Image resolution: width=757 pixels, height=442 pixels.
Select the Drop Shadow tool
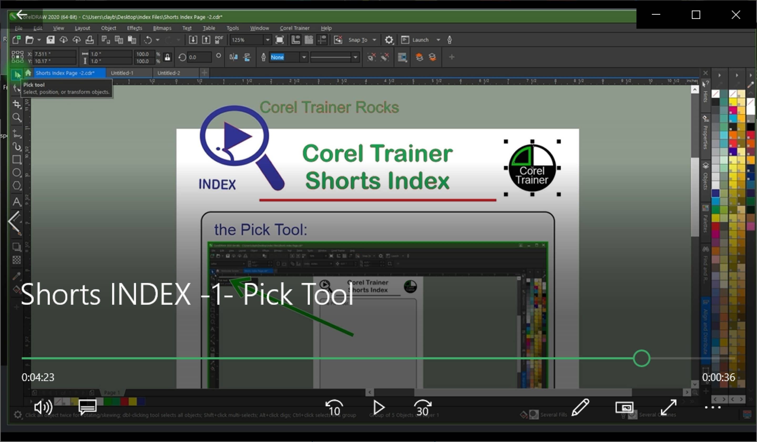point(17,247)
